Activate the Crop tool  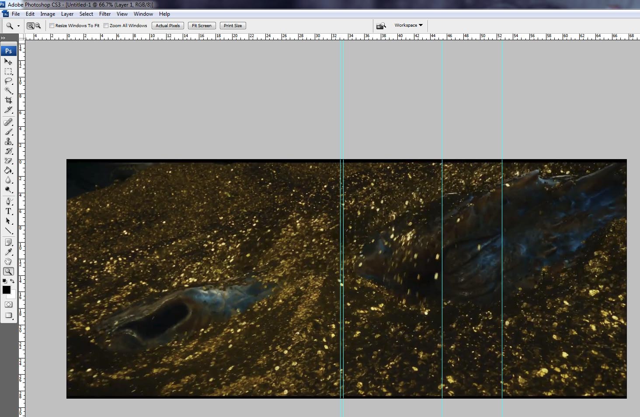click(x=8, y=100)
